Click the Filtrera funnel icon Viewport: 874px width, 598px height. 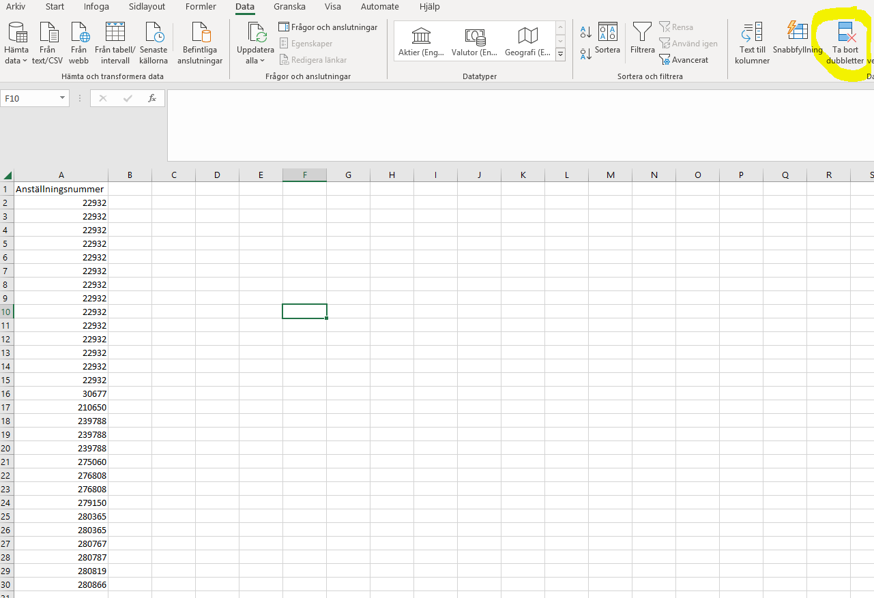pyautogui.click(x=642, y=33)
